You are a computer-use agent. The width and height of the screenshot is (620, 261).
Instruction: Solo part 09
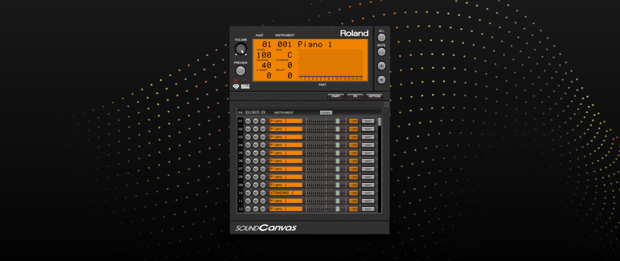(248, 185)
